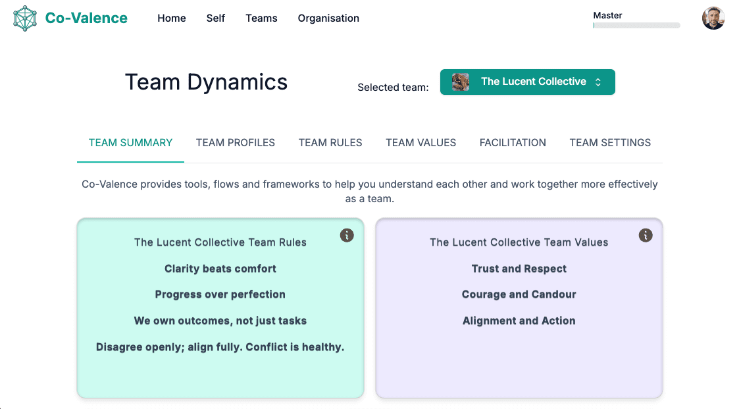Viewport: 739px width, 409px height.
Task: Expand the selected team dropdown chevron
Action: tap(598, 82)
